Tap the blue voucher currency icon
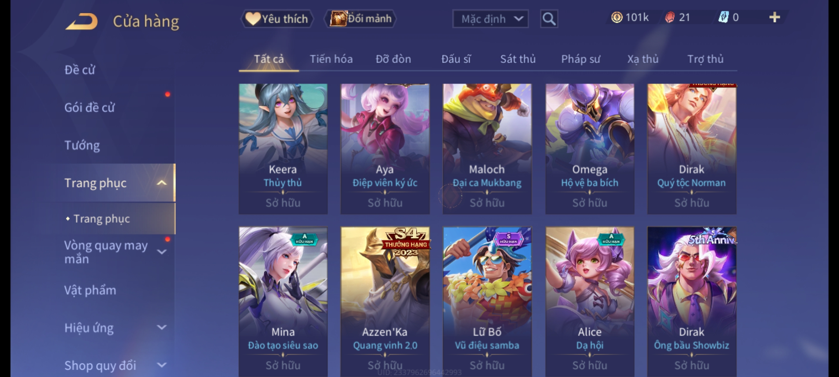 coord(723,17)
